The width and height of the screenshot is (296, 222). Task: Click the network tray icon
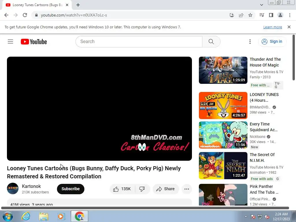[x=260, y=217]
